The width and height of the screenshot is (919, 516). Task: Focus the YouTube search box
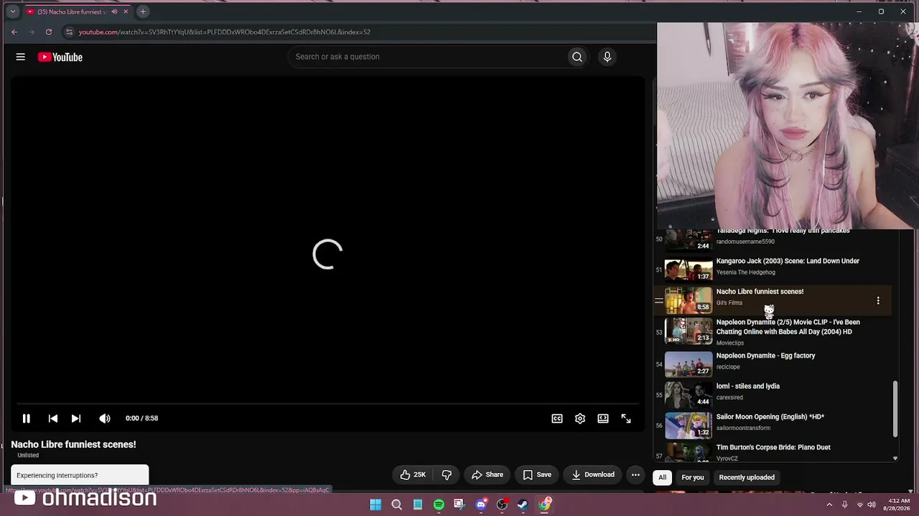[427, 57]
